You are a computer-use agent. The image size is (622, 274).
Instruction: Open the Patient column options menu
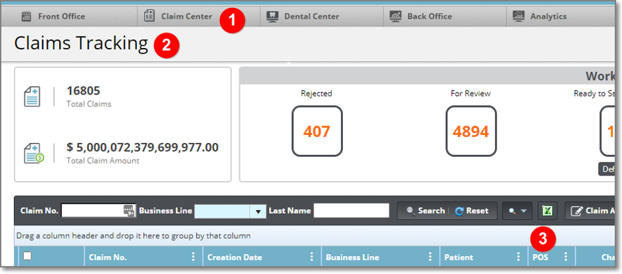click(x=518, y=257)
